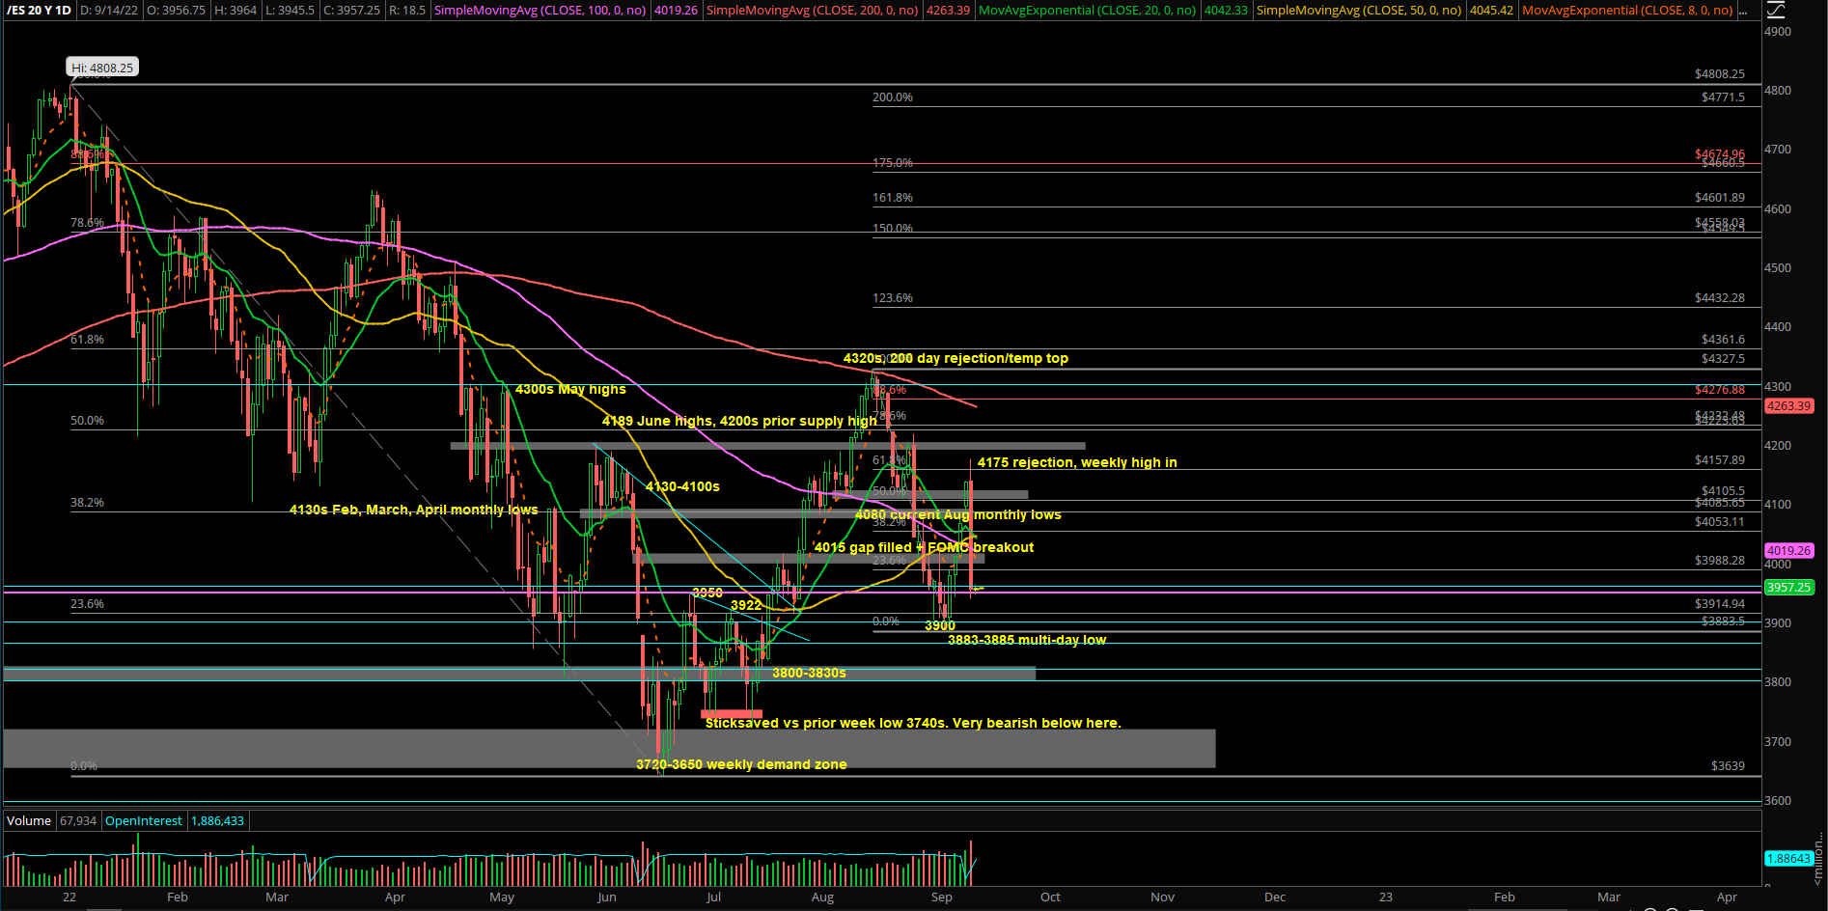Viewport: 1828px width, 911px height.
Task: Select the '3720-3650 weekly demand zone' note
Action: pos(741,764)
